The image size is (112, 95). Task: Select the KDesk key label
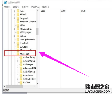pyautogui.click(x=23, y=15)
